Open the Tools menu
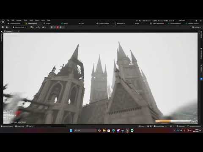203x152 pixels. pos(25,20)
